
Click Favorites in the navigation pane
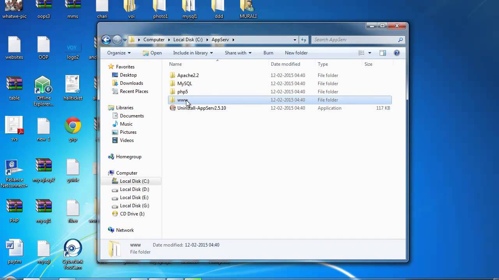pos(125,67)
